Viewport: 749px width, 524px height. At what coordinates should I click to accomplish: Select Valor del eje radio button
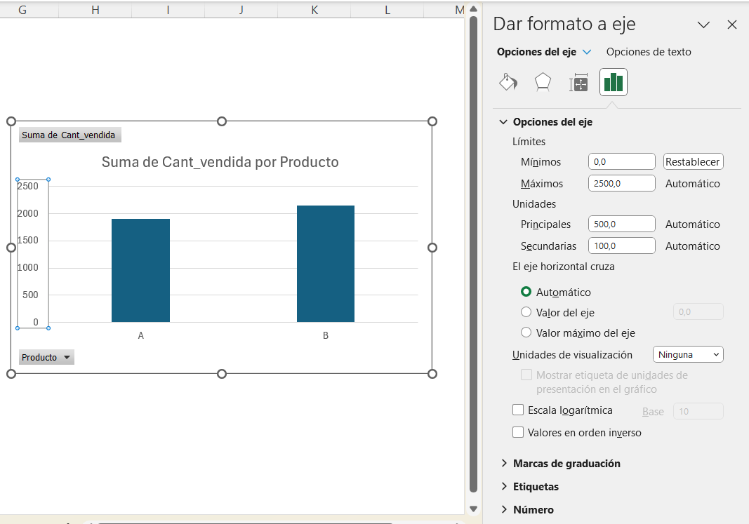point(526,312)
